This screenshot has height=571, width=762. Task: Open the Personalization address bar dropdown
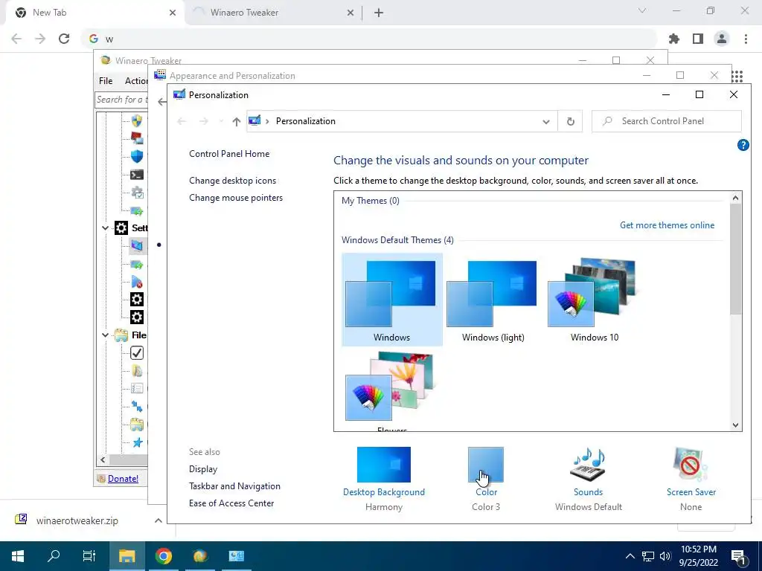[x=546, y=122]
